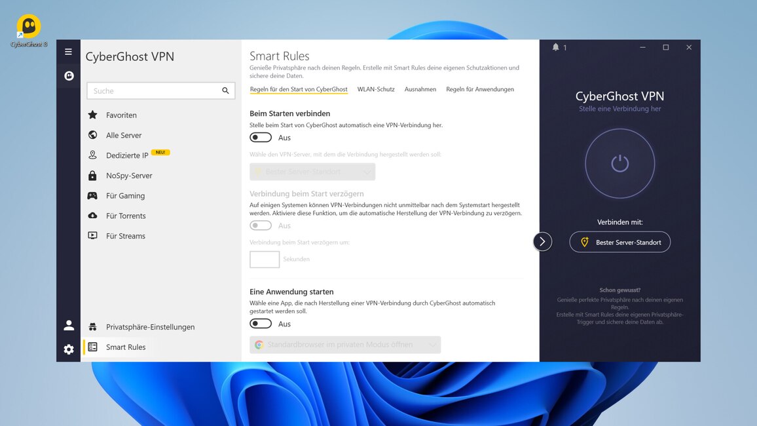This screenshot has height=426, width=757.
Task: Collapse the connection panel with the chevron
Action: click(x=542, y=241)
